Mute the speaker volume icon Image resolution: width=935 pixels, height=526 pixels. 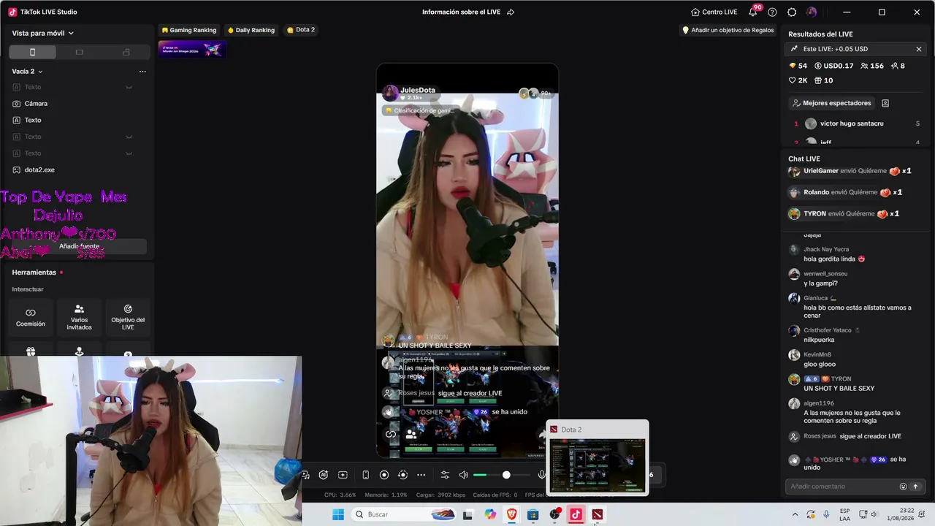463,475
